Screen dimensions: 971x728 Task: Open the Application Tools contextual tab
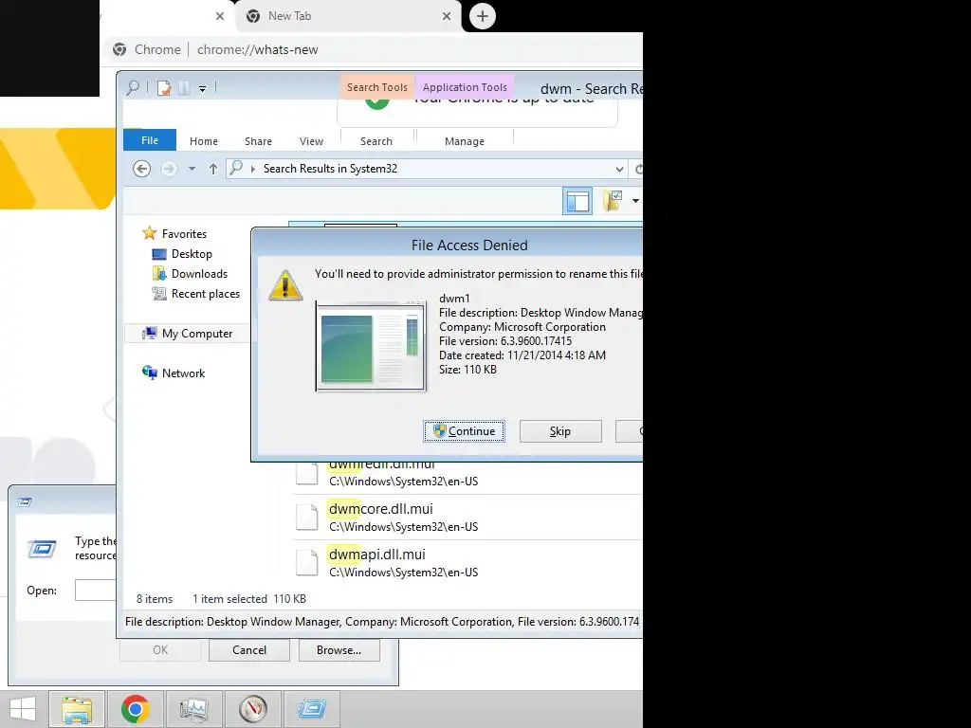pyautogui.click(x=465, y=87)
